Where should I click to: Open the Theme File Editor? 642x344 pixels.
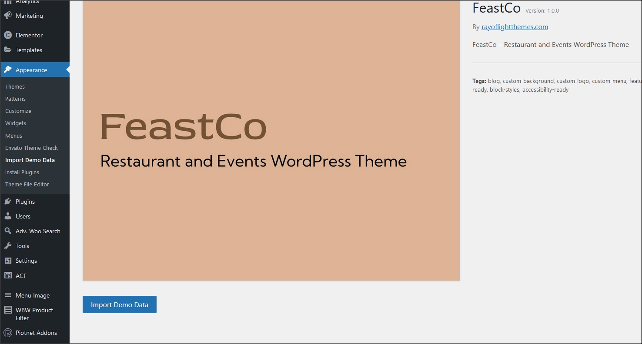pos(27,184)
